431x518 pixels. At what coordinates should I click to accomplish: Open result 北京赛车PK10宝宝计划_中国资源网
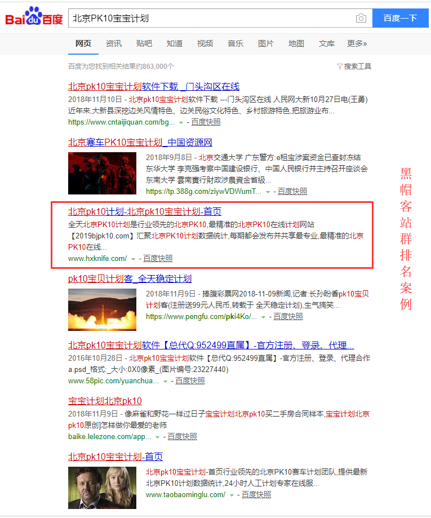pyautogui.click(x=140, y=143)
